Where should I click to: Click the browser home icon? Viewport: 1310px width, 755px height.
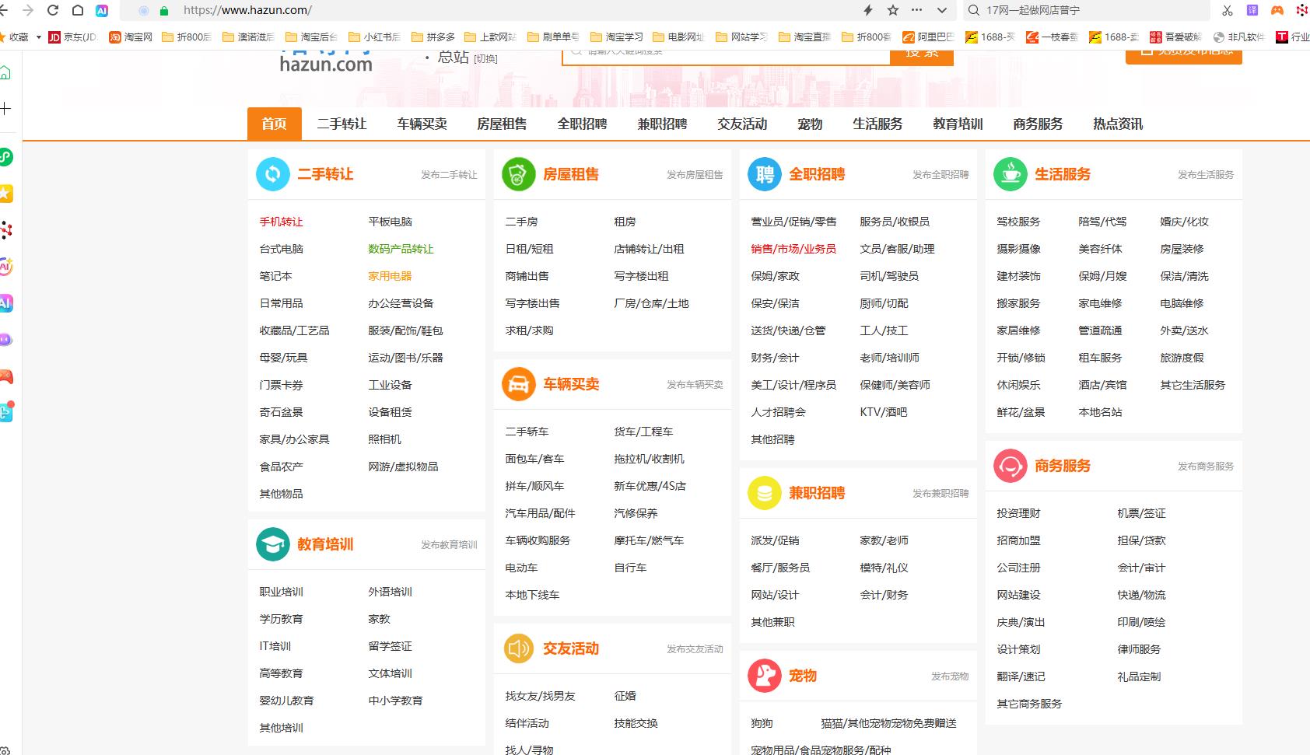click(x=78, y=10)
